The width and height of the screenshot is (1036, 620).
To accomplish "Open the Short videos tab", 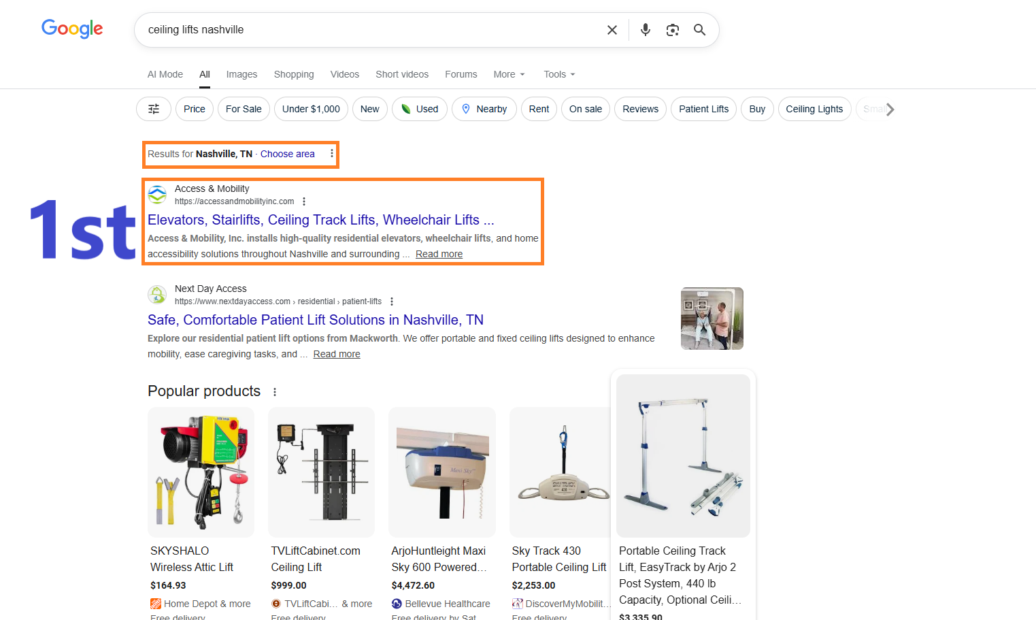I will click(x=402, y=74).
